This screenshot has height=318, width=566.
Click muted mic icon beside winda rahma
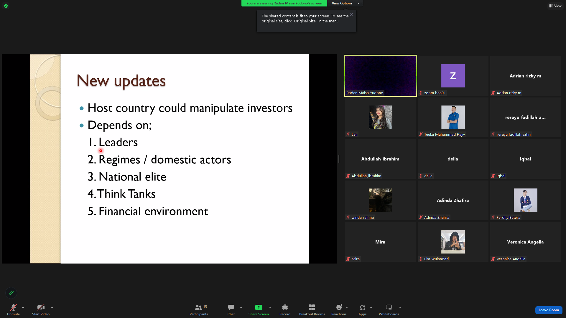348,218
